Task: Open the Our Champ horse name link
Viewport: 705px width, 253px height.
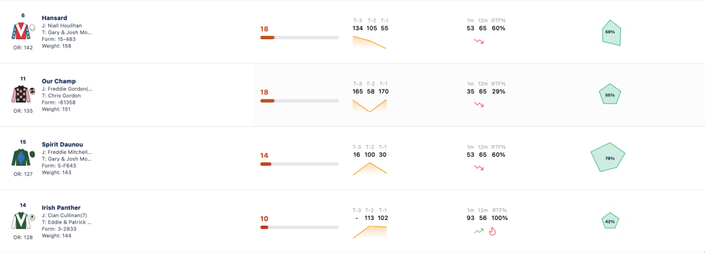Action: 59,81
